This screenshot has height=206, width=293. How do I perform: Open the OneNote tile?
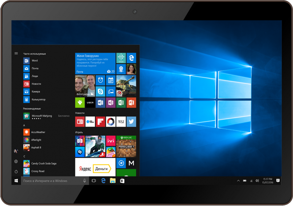point(111,102)
